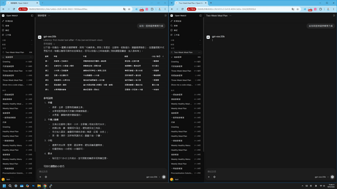Open the ellipsis menu beside the Two-Week Meal Plan title

tap(230, 16)
